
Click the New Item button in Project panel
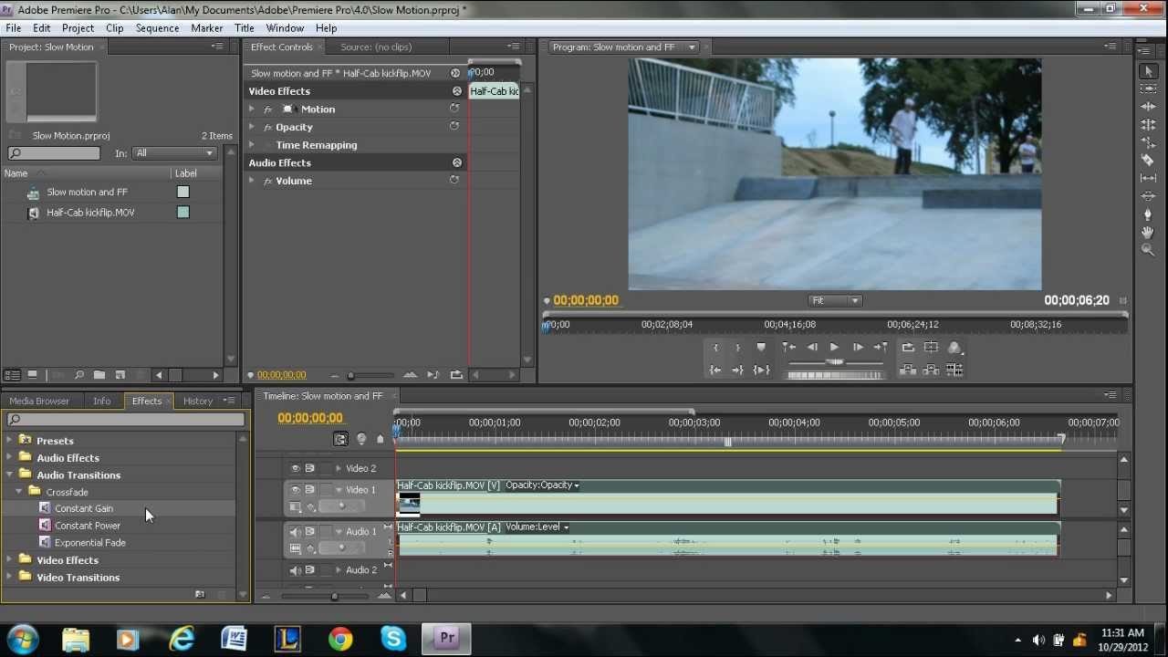(120, 375)
